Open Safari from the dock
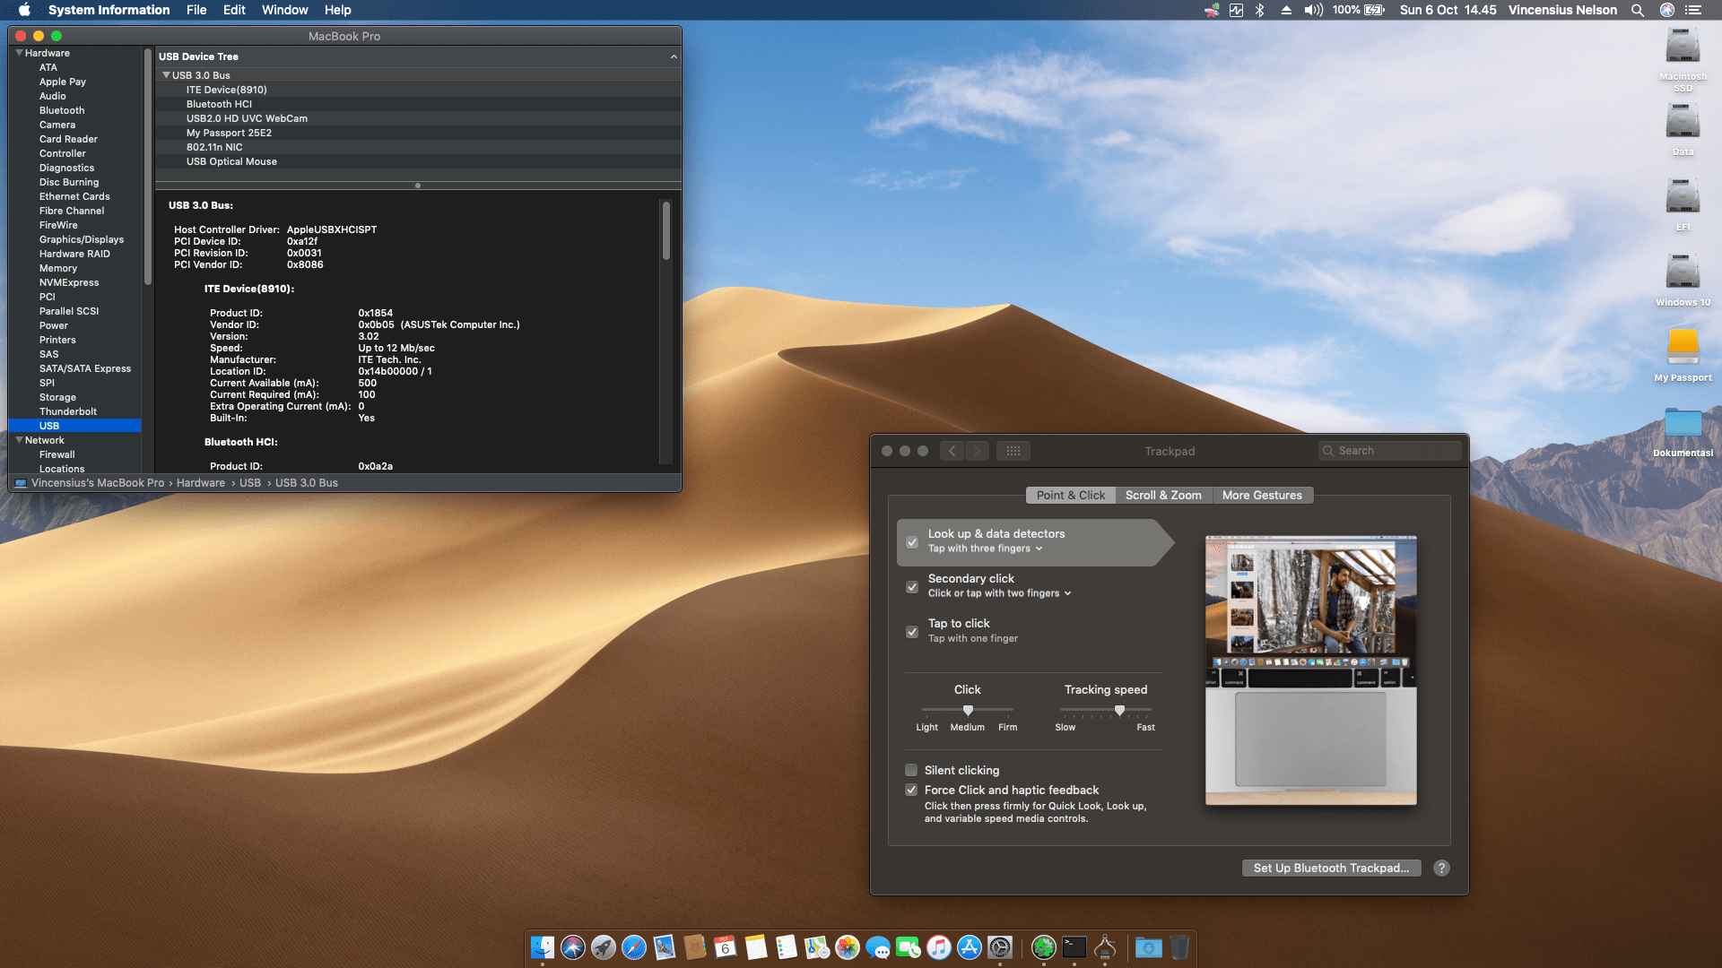The width and height of the screenshot is (1722, 968). click(x=634, y=947)
